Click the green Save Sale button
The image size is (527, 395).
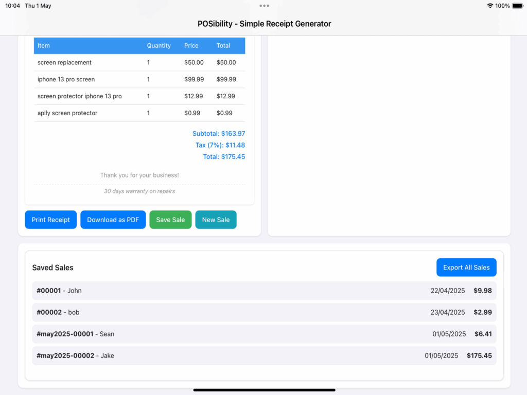[170, 220]
